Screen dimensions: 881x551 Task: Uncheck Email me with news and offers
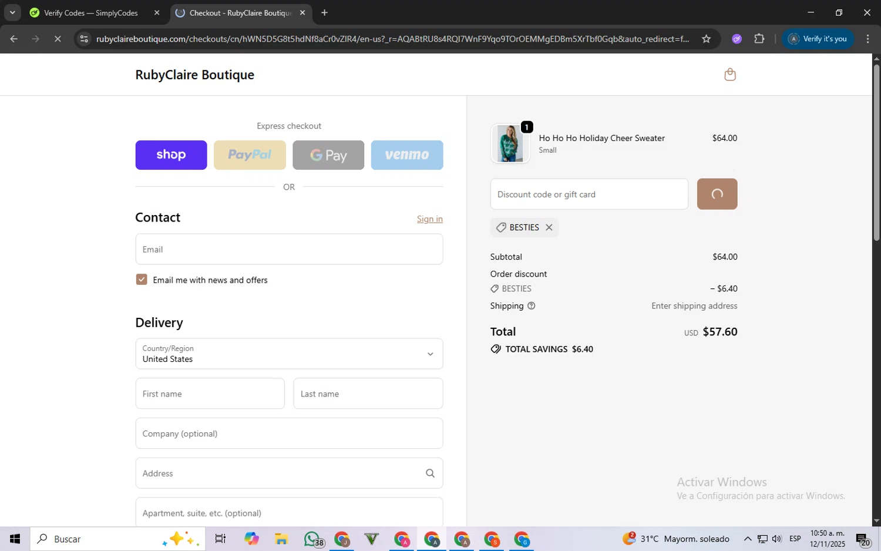pos(142,280)
